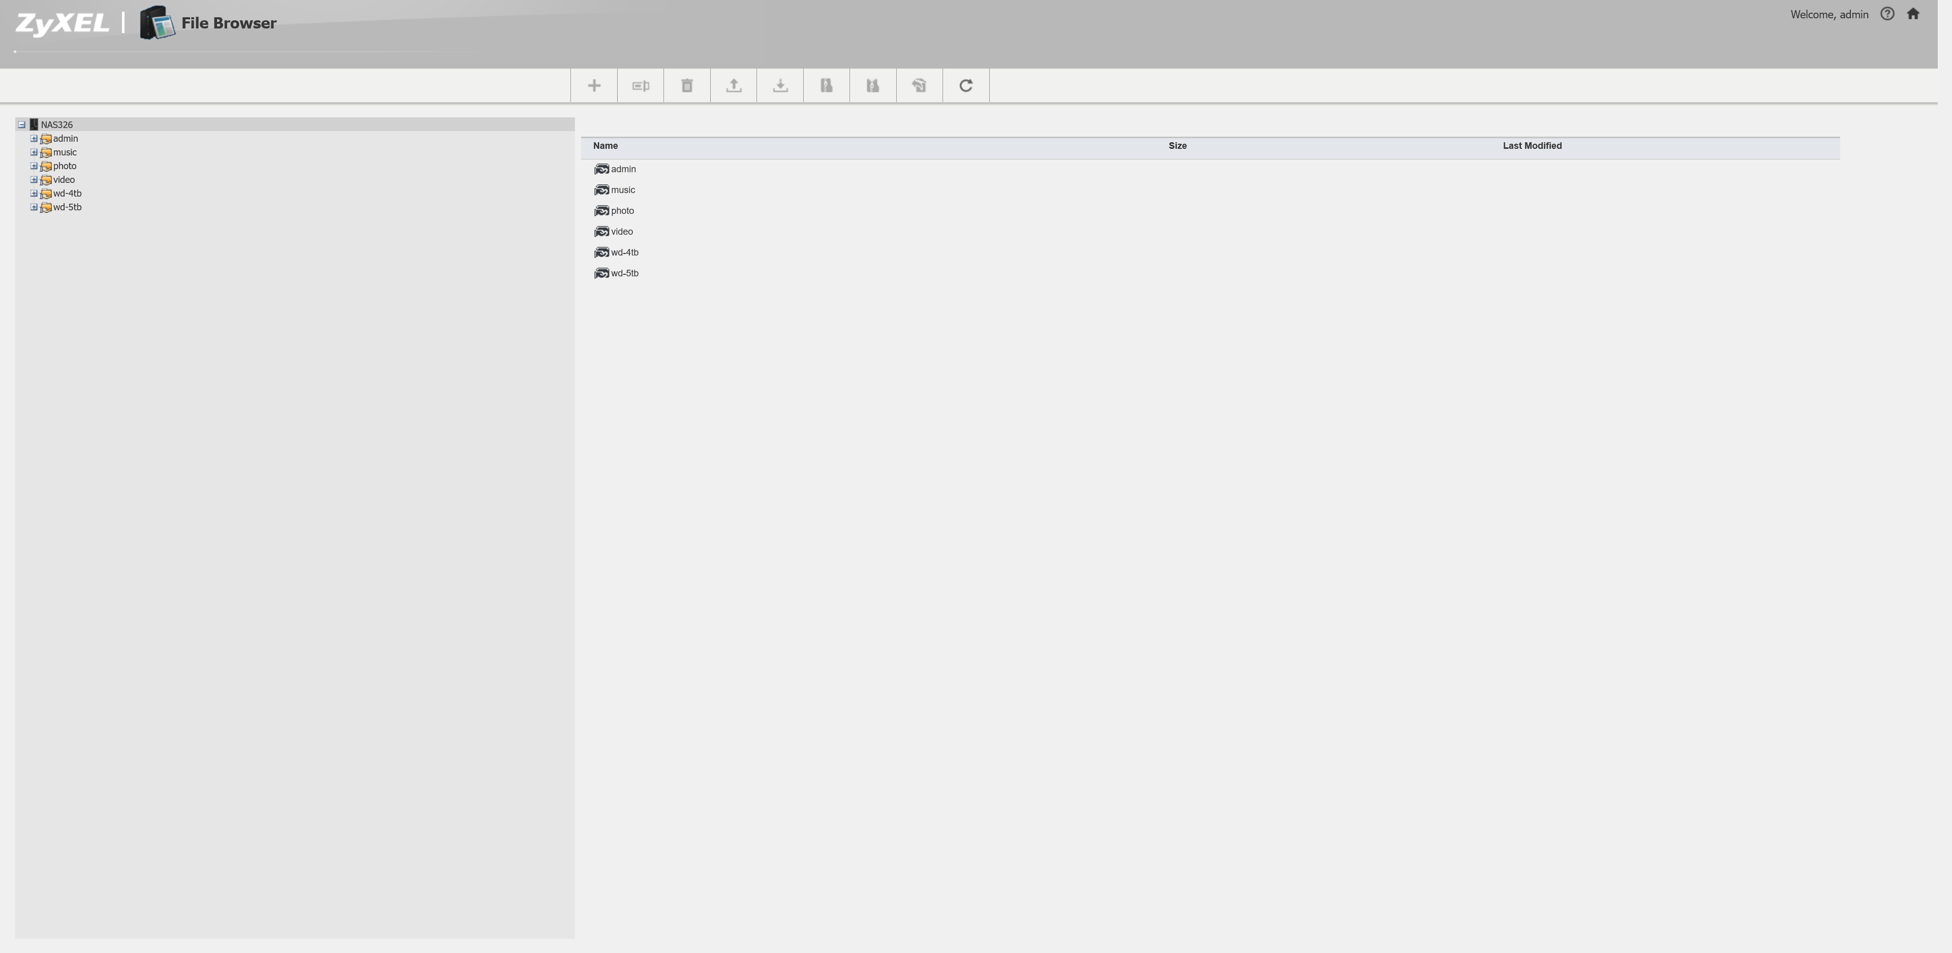Select the NAS326 root in the tree
The width and height of the screenshot is (1952, 953).
point(57,125)
